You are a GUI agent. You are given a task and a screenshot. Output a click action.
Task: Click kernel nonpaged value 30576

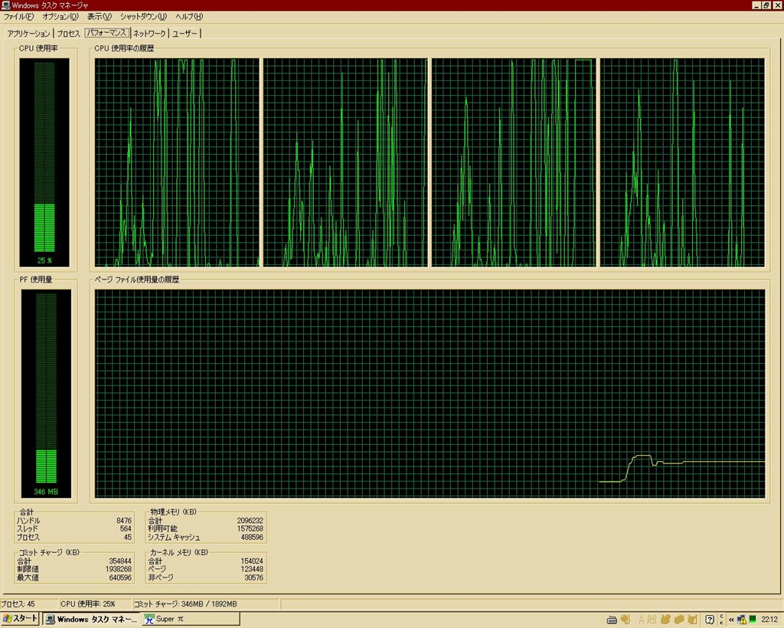[253, 577]
